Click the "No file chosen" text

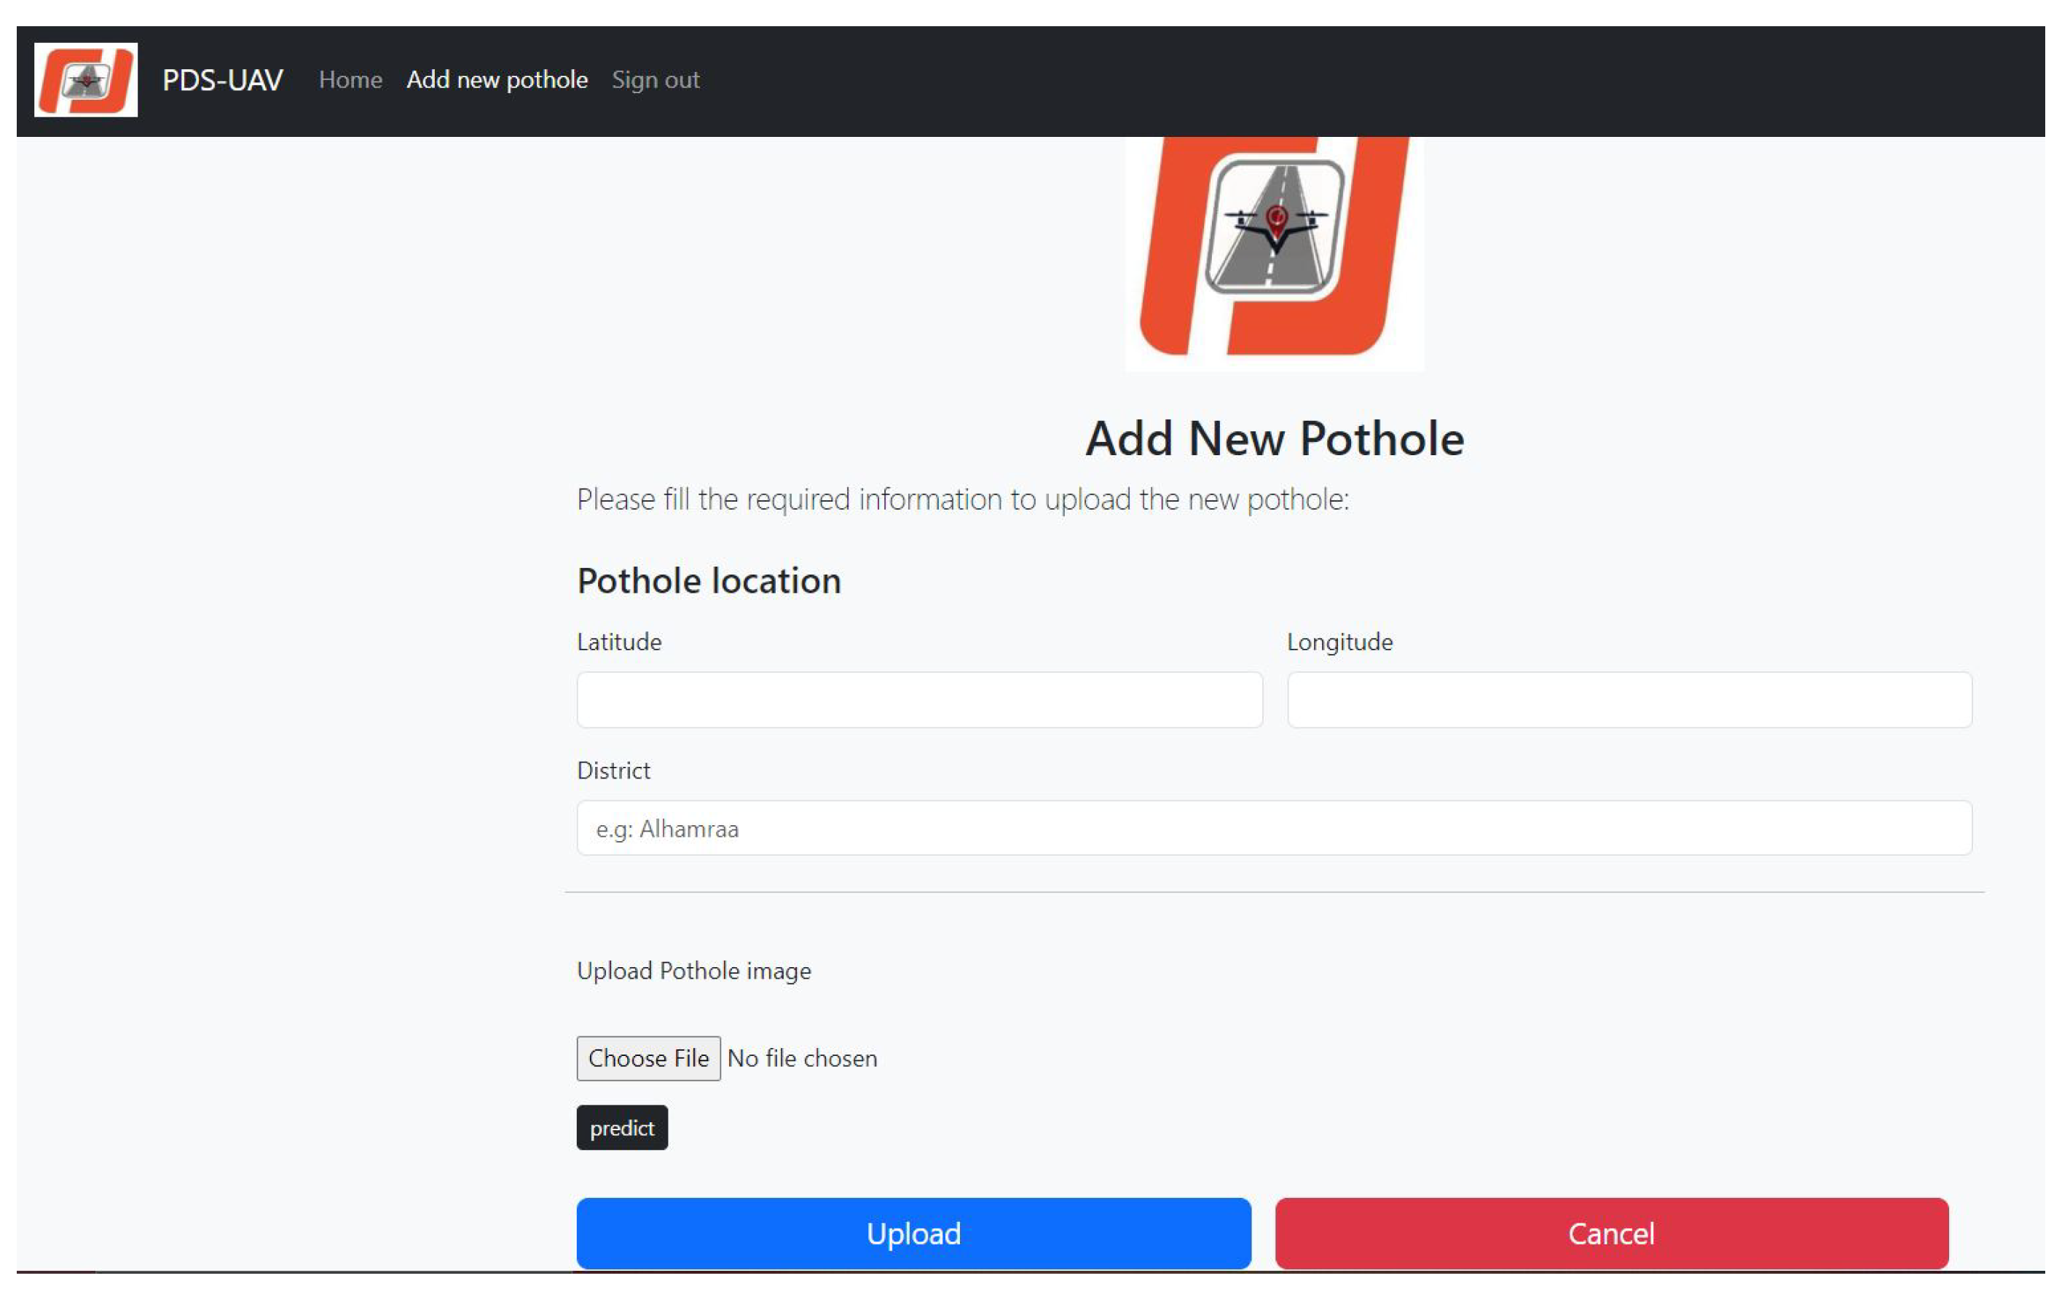(x=802, y=1059)
